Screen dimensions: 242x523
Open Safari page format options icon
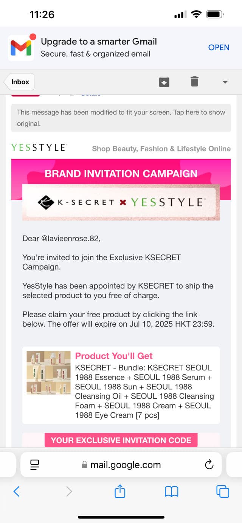tap(35, 464)
